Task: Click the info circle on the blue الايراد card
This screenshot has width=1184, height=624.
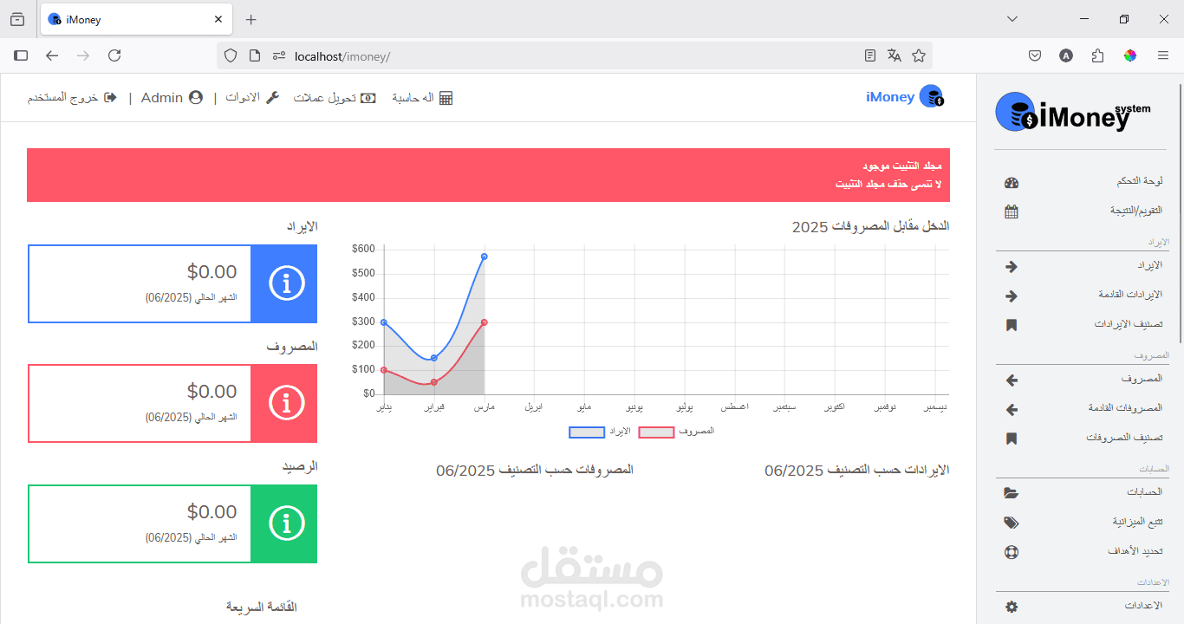Action: (284, 283)
